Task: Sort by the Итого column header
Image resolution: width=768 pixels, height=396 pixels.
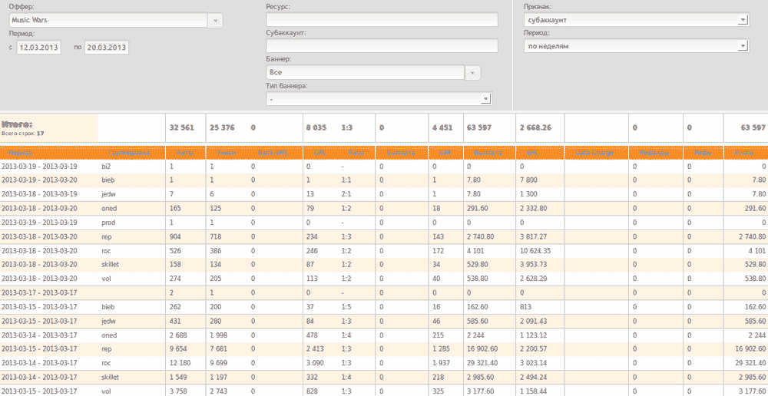Action: point(743,153)
